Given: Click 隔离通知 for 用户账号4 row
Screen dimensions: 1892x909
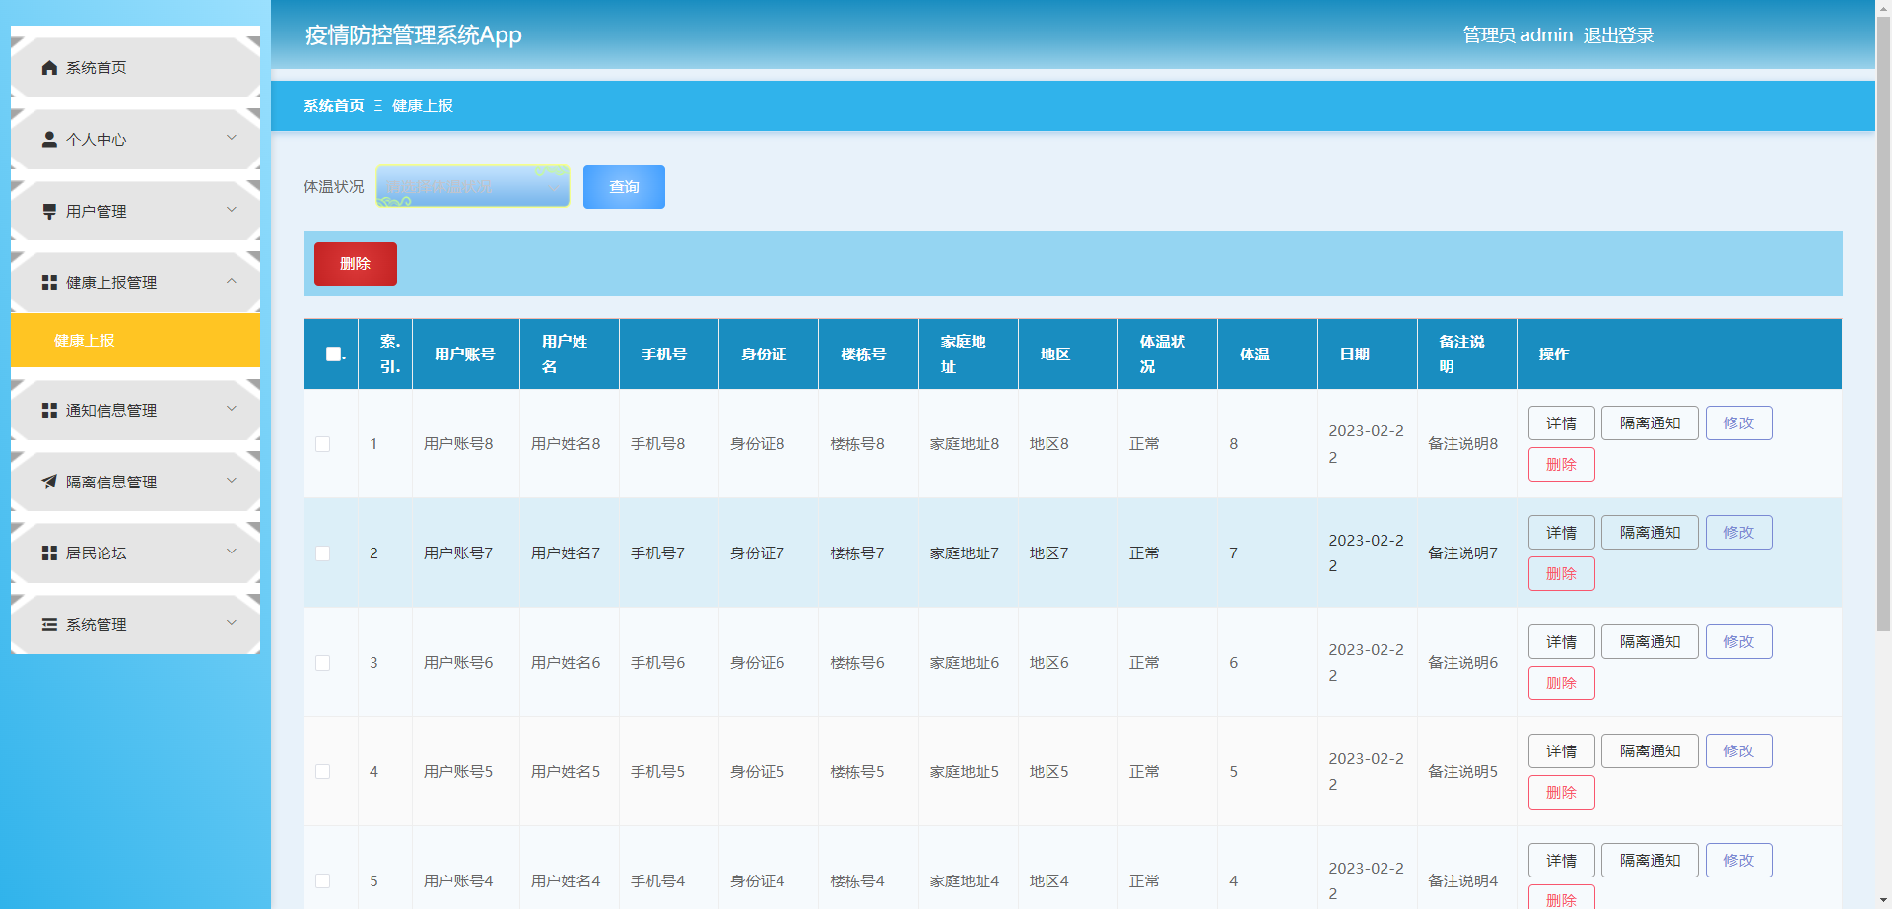Looking at the screenshot, I should coord(1650,861).
